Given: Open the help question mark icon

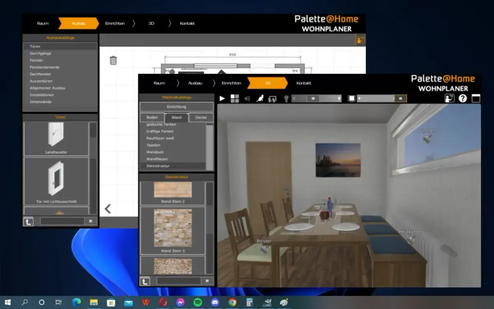Looking at the screenshot, I should coord(463,98).
